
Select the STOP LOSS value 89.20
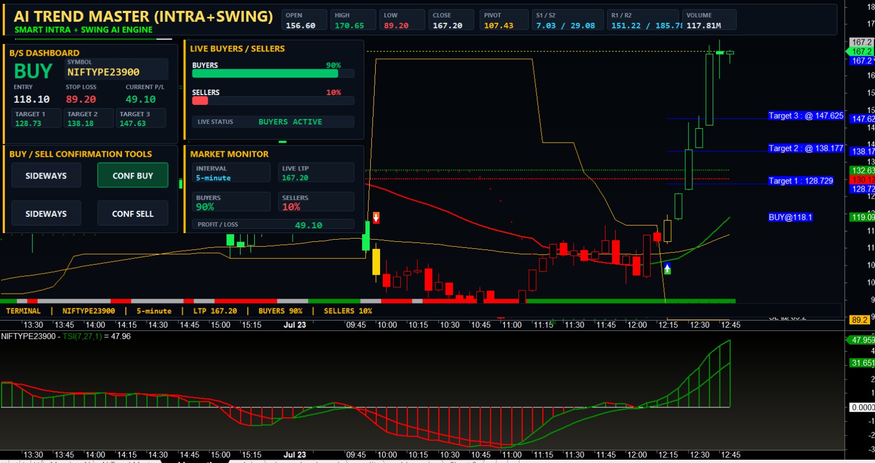81,99
